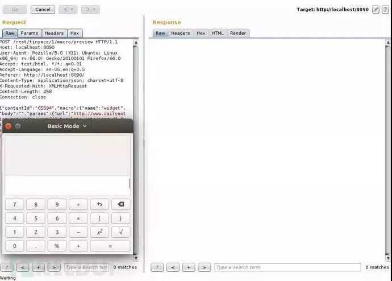Screen dimensions: 392x281
Task: Click the edit target pencil icon
Action: pos(376,10)
